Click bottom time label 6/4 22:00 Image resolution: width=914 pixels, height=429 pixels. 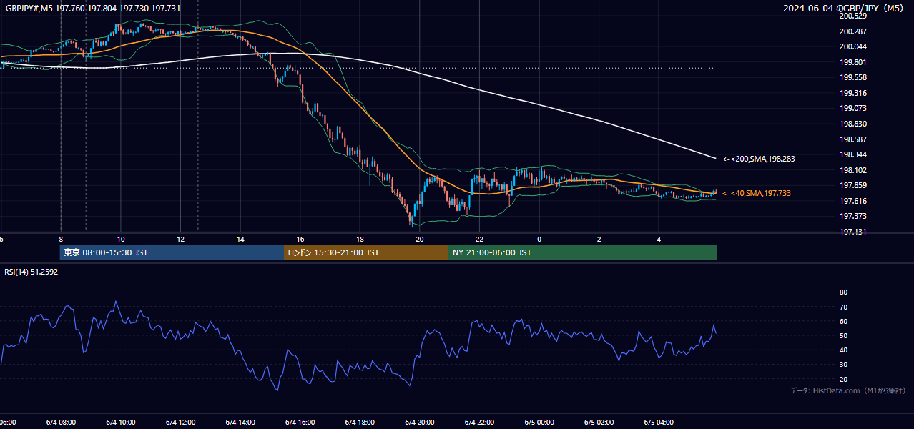click(479, 422)
